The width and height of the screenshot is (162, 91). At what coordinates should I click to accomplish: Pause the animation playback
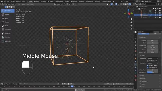point(68,84)
